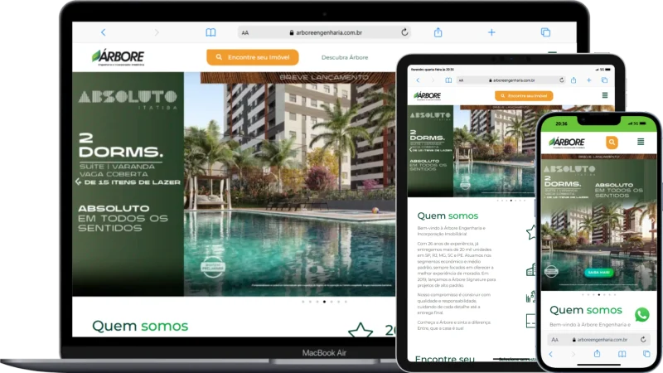Click the Árbore logo on the MacBook site
The image size is (663, 373).
[118, 56]
